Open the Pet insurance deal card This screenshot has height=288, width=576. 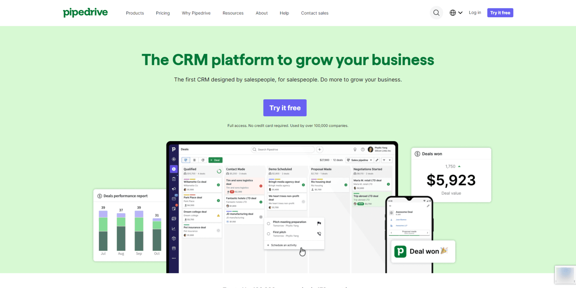pos(202,231)
